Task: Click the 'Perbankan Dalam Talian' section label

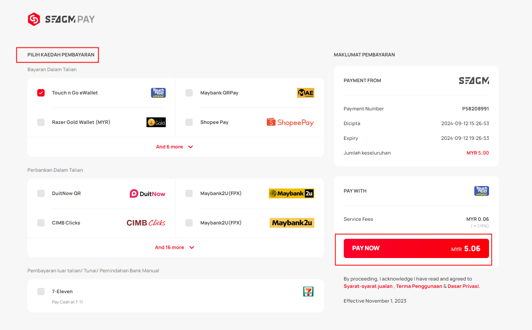Action: [55, 170]
